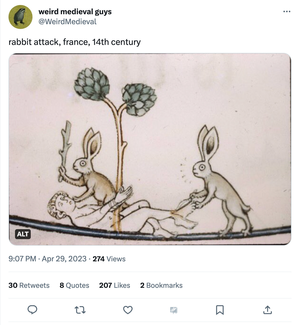Retweet this post using the retweet icon
Image resolution: width=296 pixels, height=325 pixels.
coord(80,310)
